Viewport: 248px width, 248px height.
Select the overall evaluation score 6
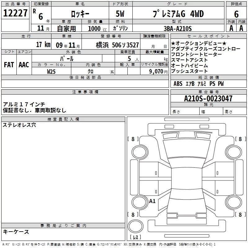[x=237, y=14]
